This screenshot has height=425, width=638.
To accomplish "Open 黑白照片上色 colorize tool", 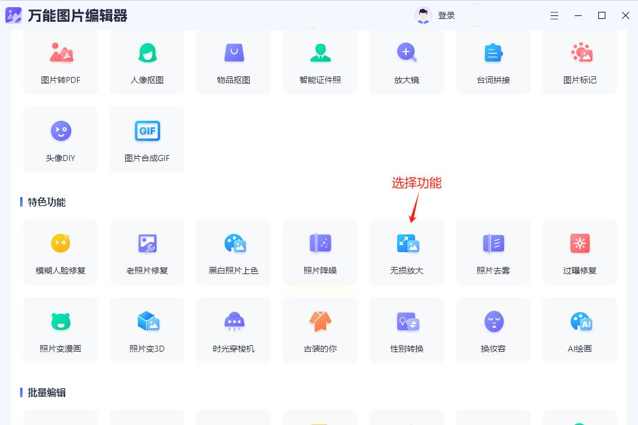I will (234, 252).
